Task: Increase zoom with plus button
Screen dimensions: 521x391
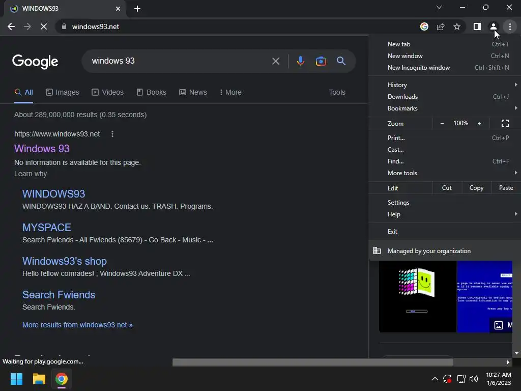Action: click(479, 123)
